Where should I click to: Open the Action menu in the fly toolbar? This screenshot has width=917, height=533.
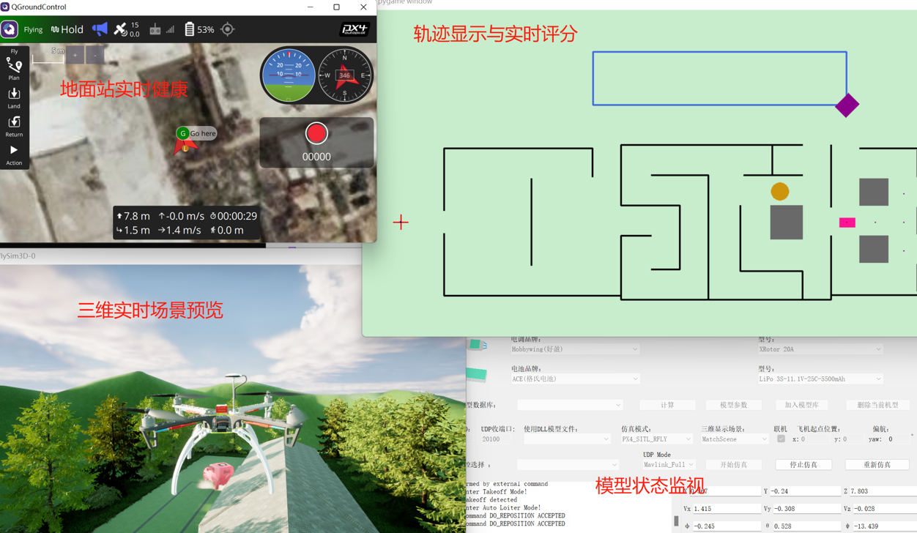(14, 154)
